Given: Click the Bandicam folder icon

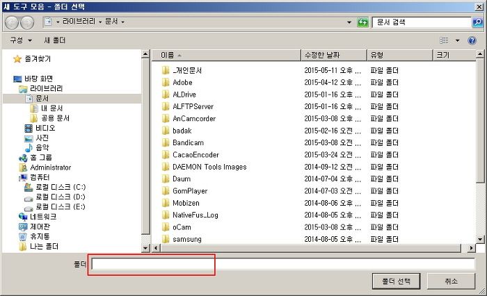Looking at the screenshot, I should click(x=166, y=142).
